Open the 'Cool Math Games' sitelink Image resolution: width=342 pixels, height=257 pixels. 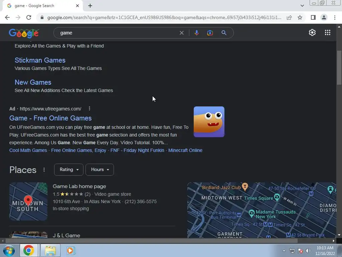[x=28, y=150]
